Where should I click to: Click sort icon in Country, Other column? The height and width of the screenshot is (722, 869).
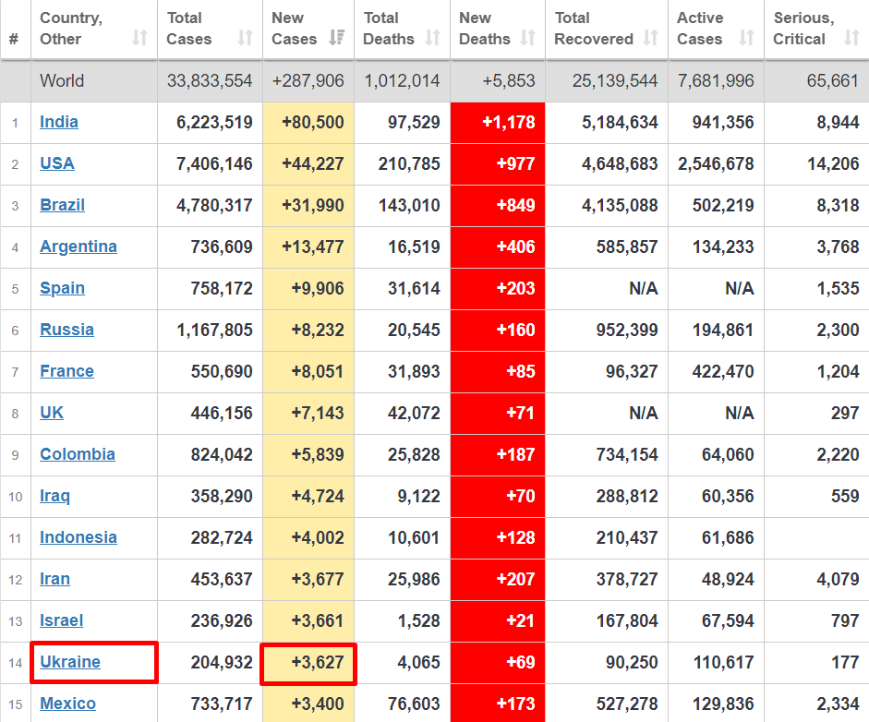(x=139, y=38)
